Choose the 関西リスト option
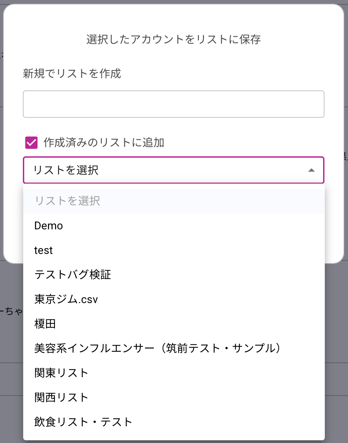Viewport: 348px width, 443px height. tap(61, 398)
